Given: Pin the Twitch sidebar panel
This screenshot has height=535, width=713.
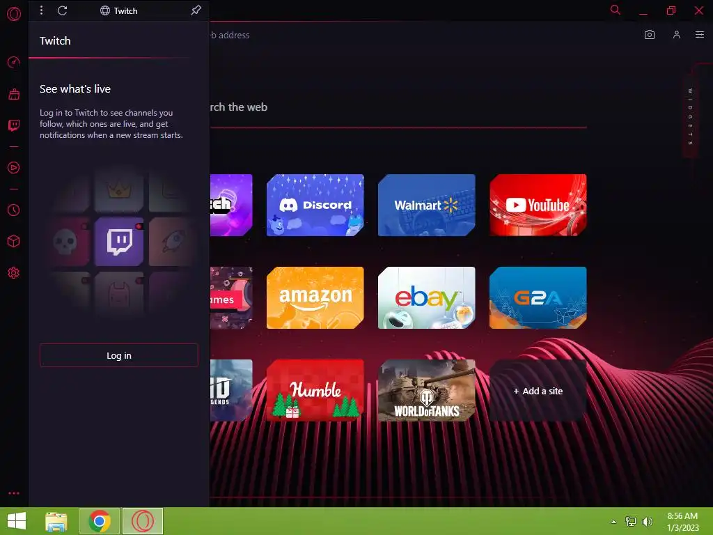Looking at the screenshot, I should pos(196,10).
